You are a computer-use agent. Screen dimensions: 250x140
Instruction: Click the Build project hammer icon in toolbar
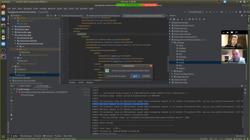pyautogui.click(x=185, y=12)
